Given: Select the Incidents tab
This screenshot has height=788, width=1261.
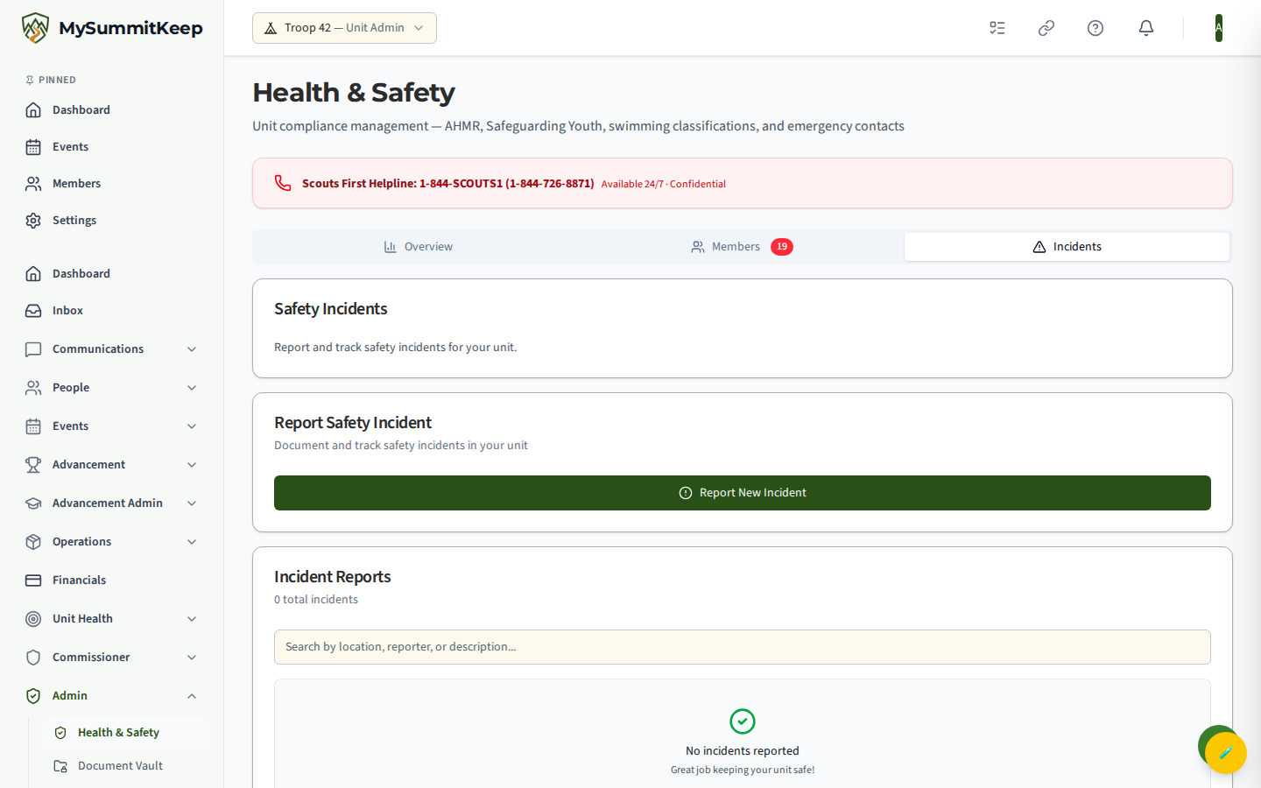Looking at the screenshot, I should pos(1067,247).
